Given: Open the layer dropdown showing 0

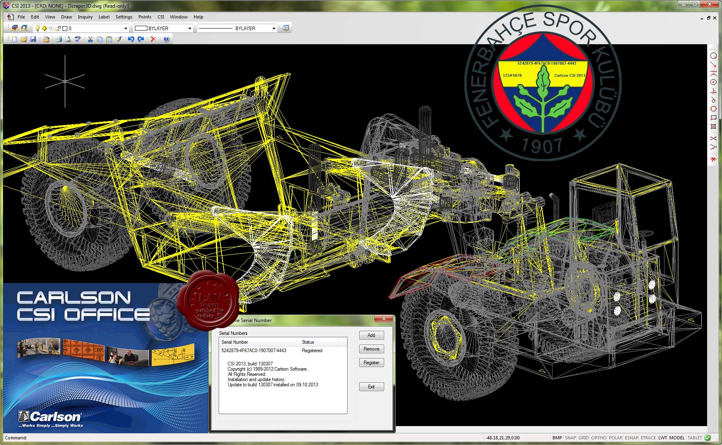Looking at the screenshot, I should tap(126, 28).
